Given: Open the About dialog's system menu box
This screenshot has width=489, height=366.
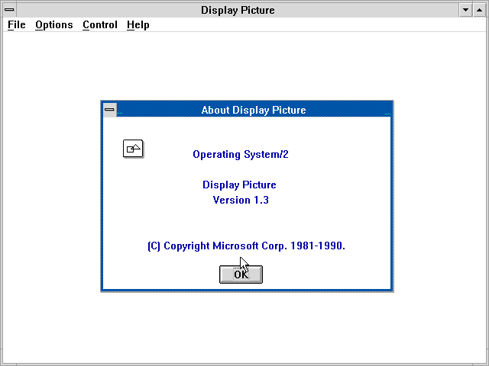Looking at the screenshot, I should pyautogui.click(x=110, y=110).
